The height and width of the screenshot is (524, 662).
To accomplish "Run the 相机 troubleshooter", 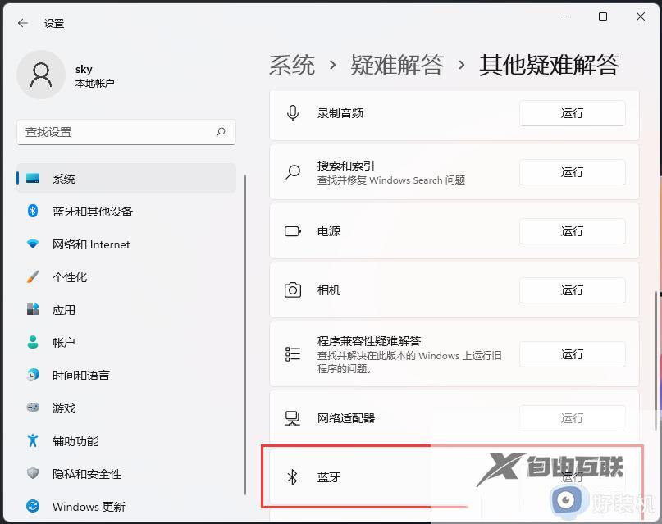I will pos(572,290).
